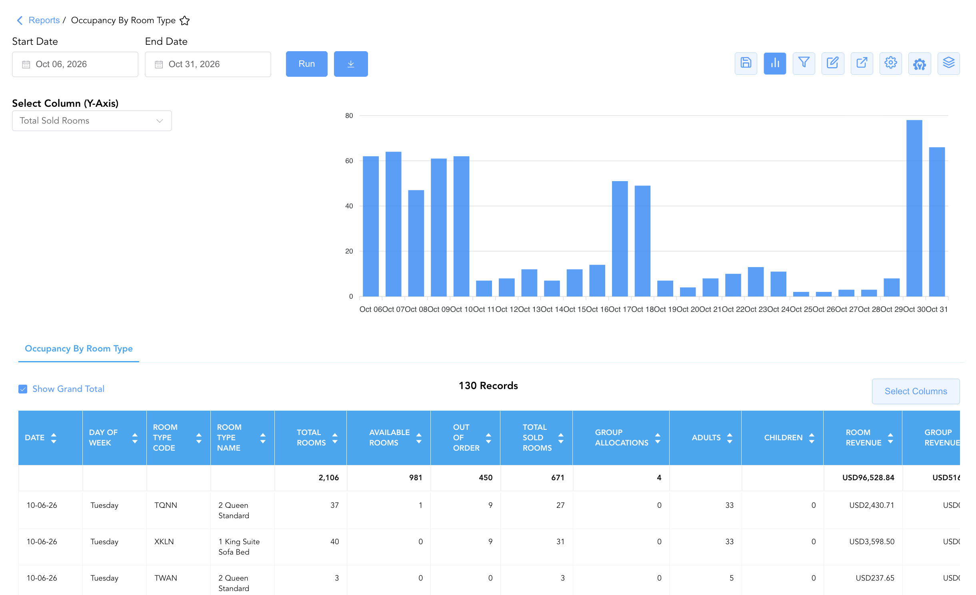
Task: Open the Start Date picker field
Action: 75,64
